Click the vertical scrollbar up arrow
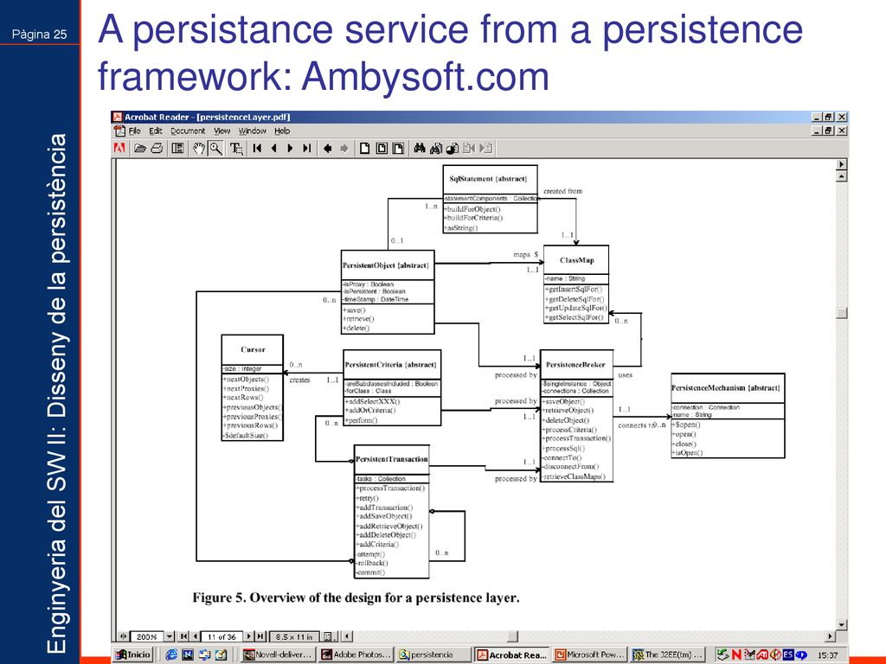Image resolution: width=886 pixels, height=664 pixels. click(842, 176)
